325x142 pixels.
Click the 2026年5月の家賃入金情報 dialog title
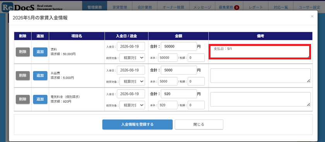(x=40, y=18)
